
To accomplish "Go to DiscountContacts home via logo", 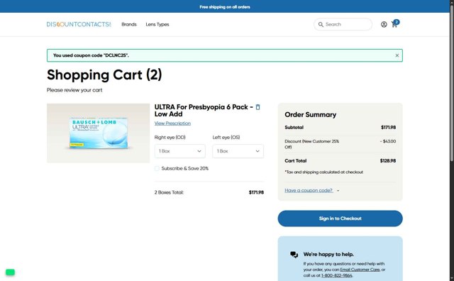I will point(79,24).
